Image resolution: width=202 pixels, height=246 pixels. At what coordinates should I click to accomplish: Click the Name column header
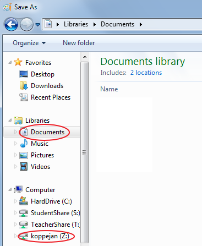[109, 89]
